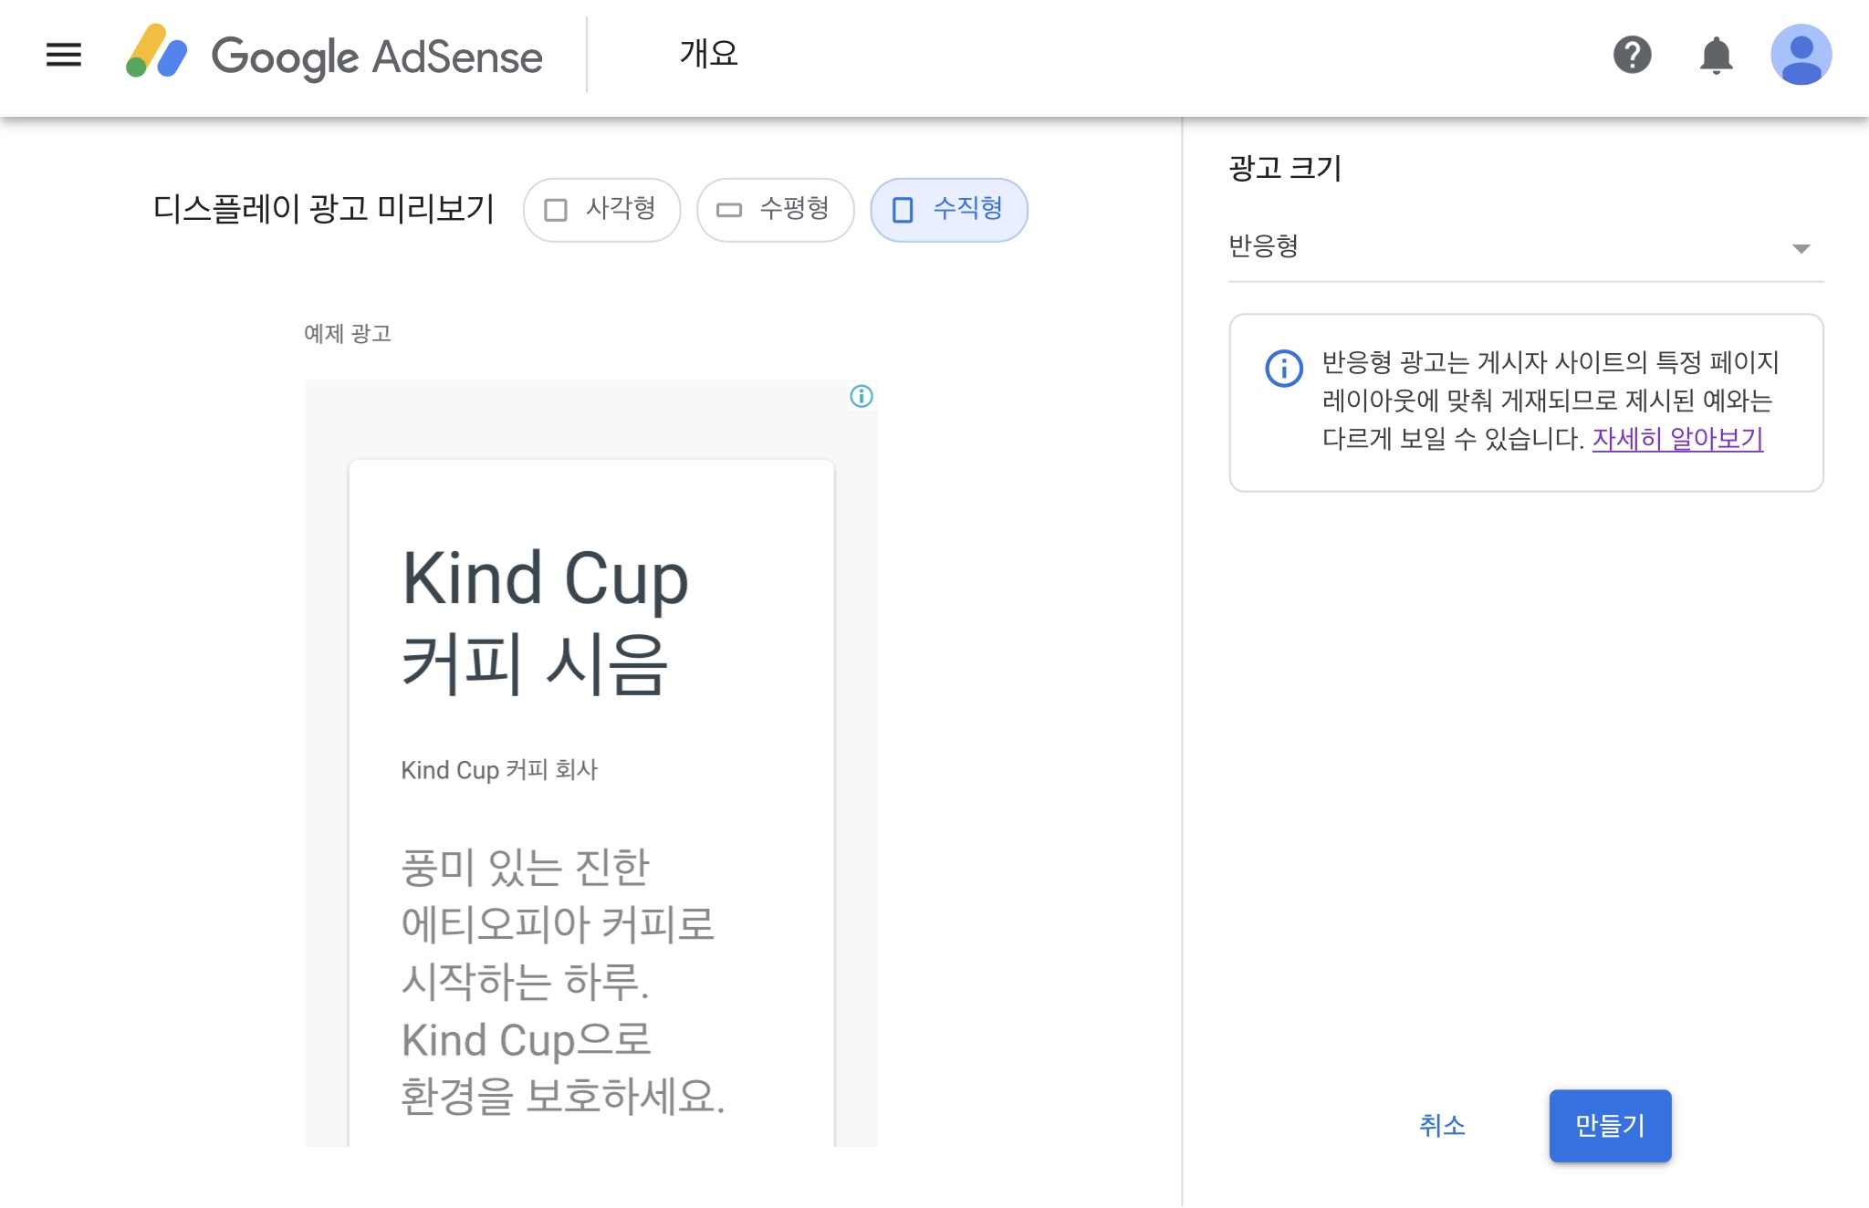Click the 풍미 있는 진한 ad description
Viewport: 1869px width, 1208px height.
coord(562,982)
